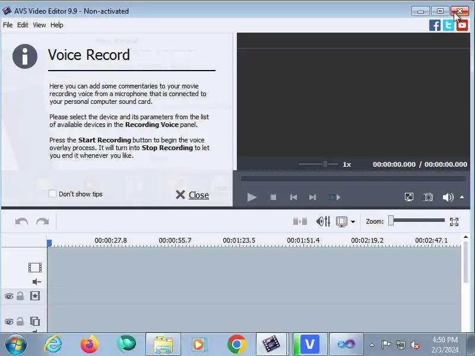This screenshot has height=356, width=475.
Task: Open the timeline view dropdown arrow
Action: (x=353, y=222)
